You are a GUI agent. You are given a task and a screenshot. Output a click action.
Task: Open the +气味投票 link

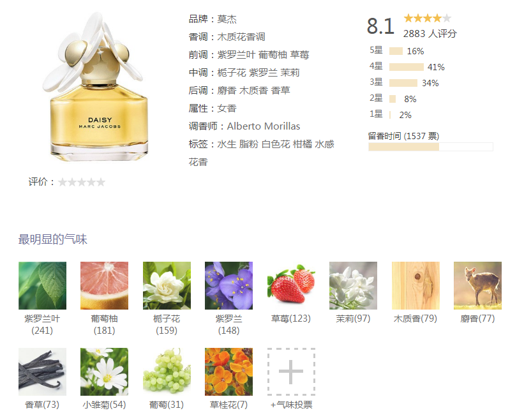pyautogui.click(x=291, y=405)
